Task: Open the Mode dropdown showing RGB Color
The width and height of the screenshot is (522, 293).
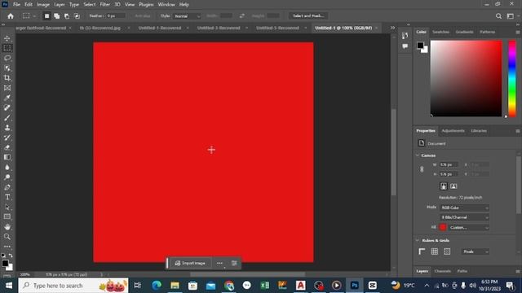Action: 464,208
